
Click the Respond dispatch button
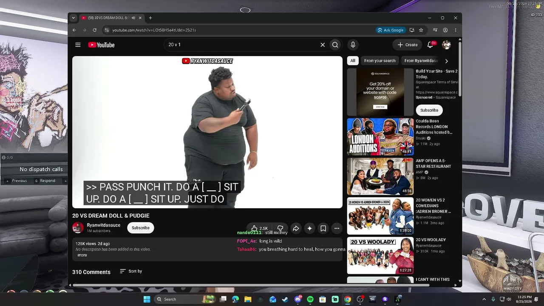(x=45, y=181)
